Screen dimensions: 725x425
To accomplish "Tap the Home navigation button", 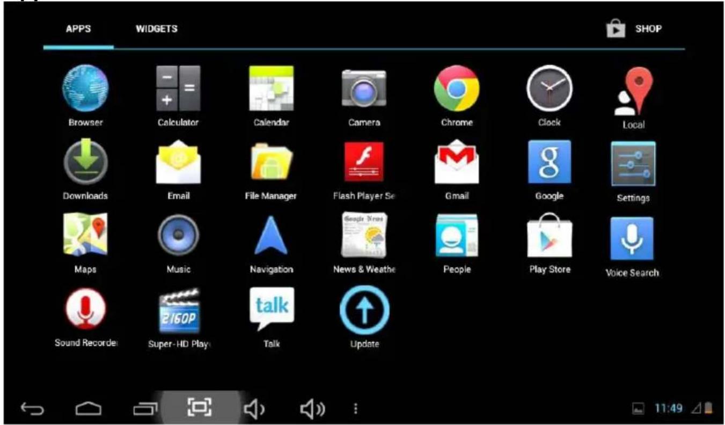I will pyautogui.click(x=89, y=409).
